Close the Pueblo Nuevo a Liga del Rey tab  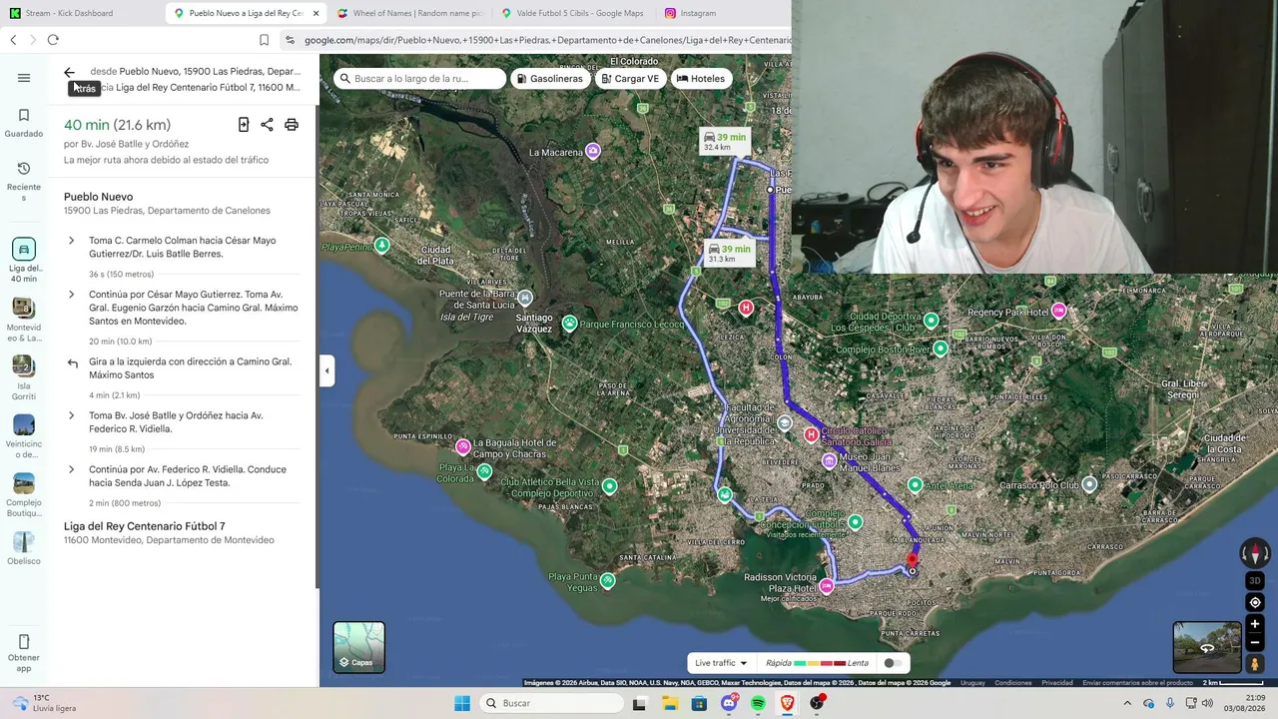(x=316, y=13)
